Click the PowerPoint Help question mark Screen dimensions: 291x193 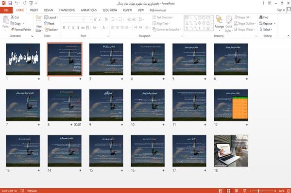click(263, 3)
